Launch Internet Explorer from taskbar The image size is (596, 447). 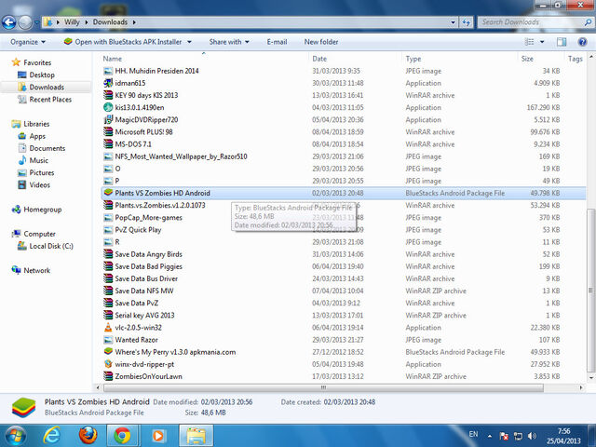(x=52, y=436)
